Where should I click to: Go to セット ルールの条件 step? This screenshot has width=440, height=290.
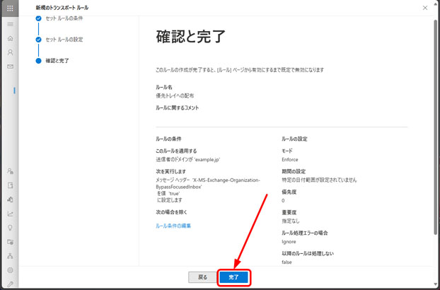pos(64,18)
